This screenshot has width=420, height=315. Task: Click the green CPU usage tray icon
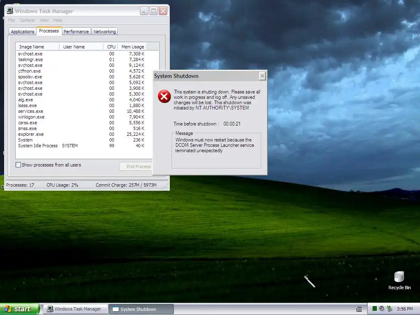coord(375,309)
